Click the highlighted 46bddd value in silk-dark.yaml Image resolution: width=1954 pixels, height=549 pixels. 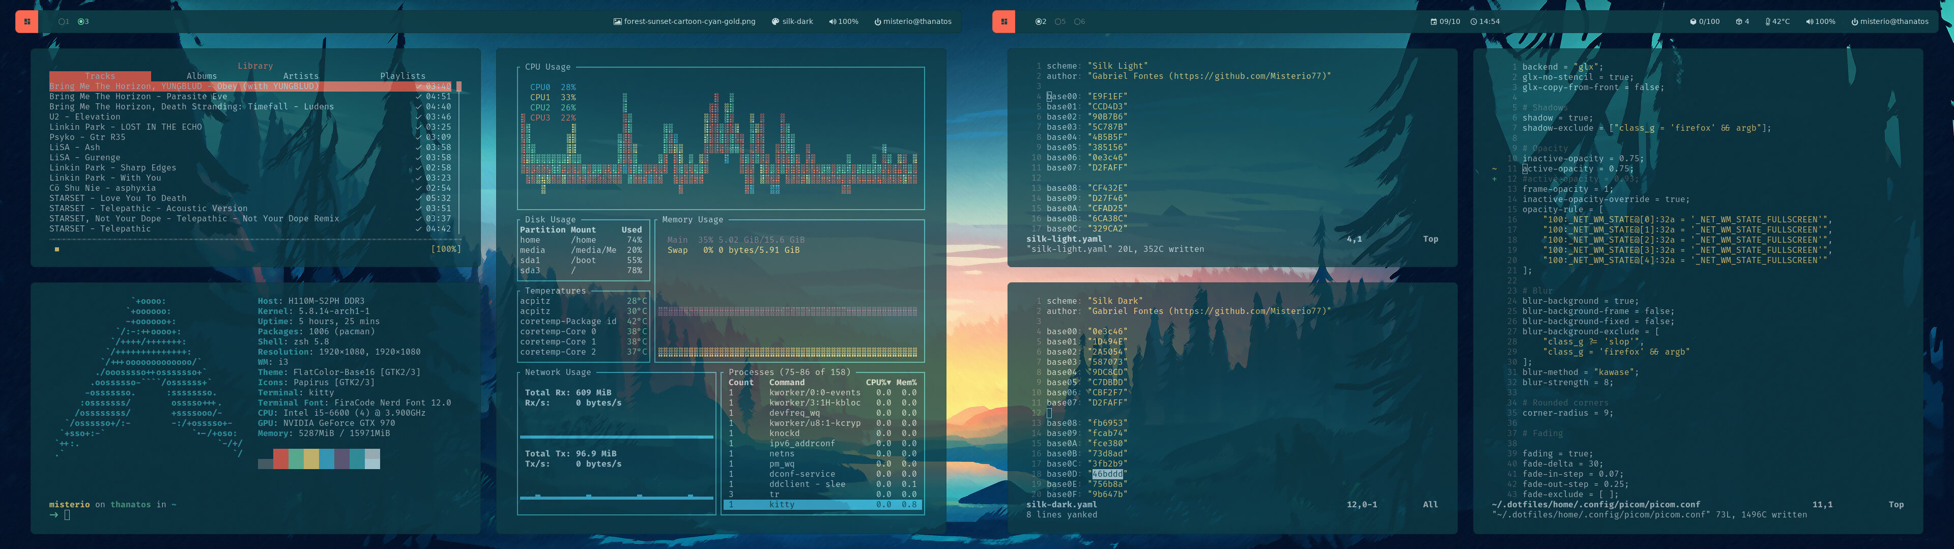coord(1107,474)
